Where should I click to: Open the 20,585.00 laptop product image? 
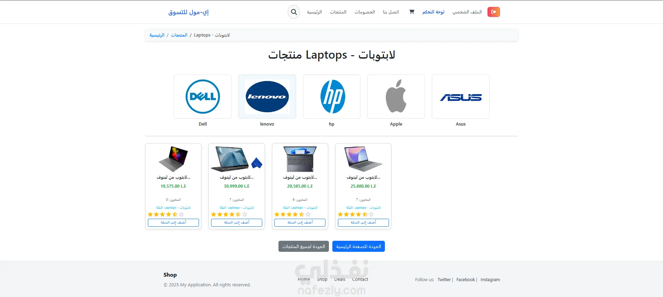(300, 159)
